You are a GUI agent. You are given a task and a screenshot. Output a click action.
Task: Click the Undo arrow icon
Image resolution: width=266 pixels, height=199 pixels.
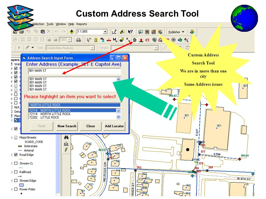(x=57, y=32)
